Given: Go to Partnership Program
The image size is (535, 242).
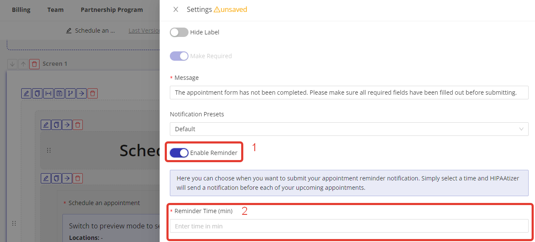Looking at the screenshot, I should [112, 10].
